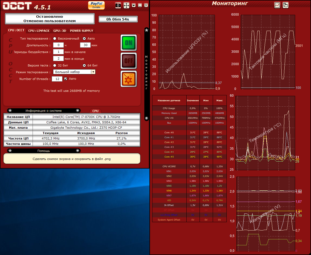Collapse the Помощь section
The height and width of the screenshot is (255, 311).
click(78, 151)
